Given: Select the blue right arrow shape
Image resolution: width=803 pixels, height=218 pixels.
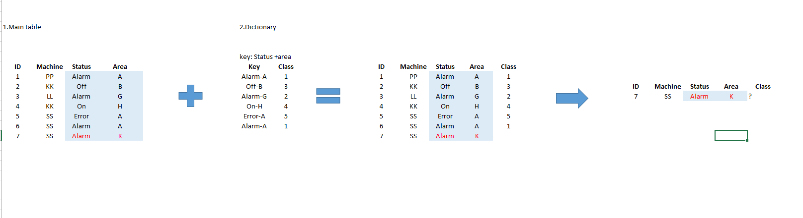Looking at the screenshot, I should coord(571,98).
